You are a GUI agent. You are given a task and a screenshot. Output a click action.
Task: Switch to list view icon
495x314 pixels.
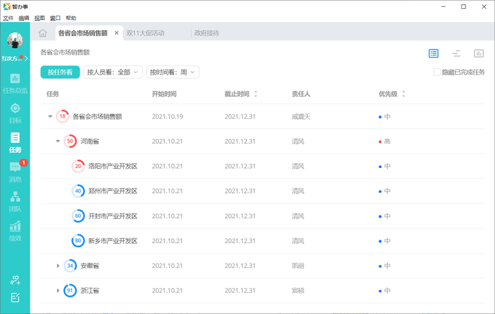(x=433, y=54)
